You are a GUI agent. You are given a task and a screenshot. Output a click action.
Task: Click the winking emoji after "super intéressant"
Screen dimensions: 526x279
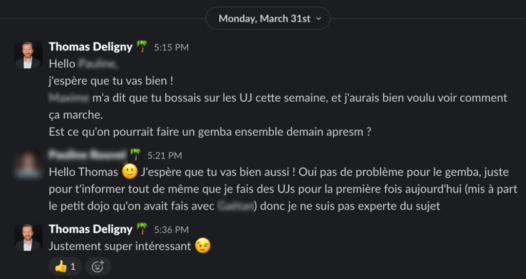(203, 246)
